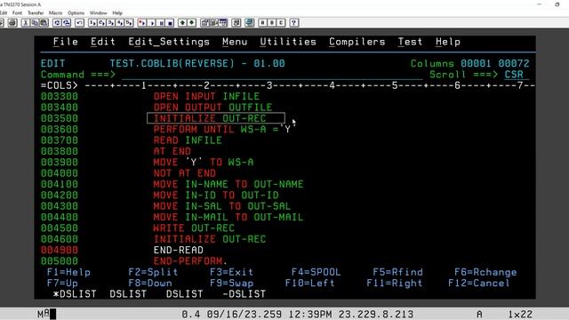The width and height of the screenshot is (569, 320).
Task: Open emulator Font menu
Action: tap(17, 12)
